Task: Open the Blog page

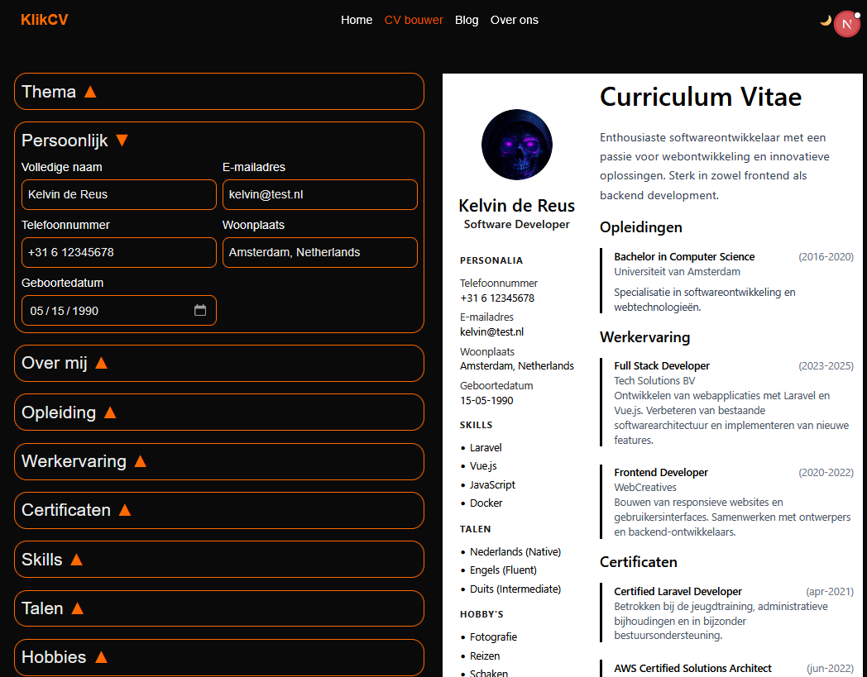Action: 467,20
